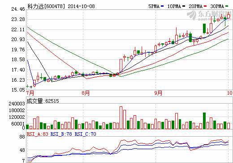Screen dimensions: 233x163
Task: Click the 17.40 price axis label
Action: point(18,70)
